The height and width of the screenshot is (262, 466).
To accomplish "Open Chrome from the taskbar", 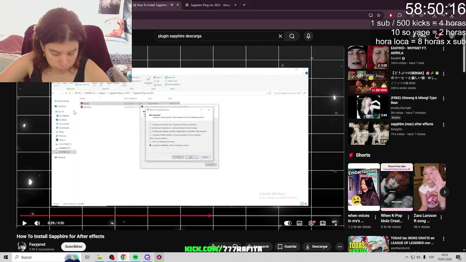I will click(x=123, y=257).
